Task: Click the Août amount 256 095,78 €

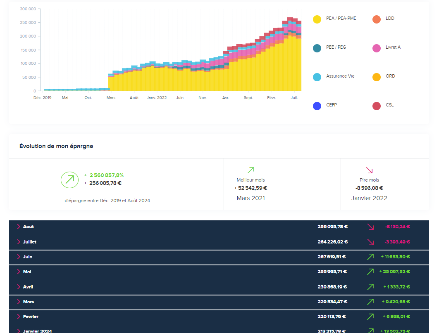Action: tap(332, 227)
